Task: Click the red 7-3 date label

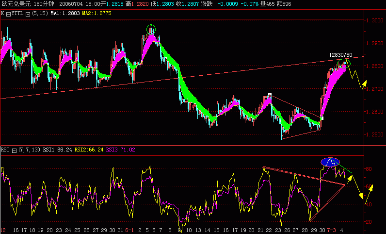Action: click(x=331, y=230)
